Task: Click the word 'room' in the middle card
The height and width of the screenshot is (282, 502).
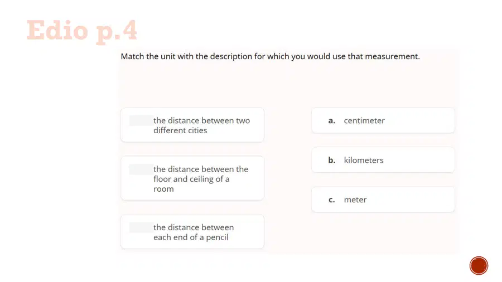Action: pos(163,189)
